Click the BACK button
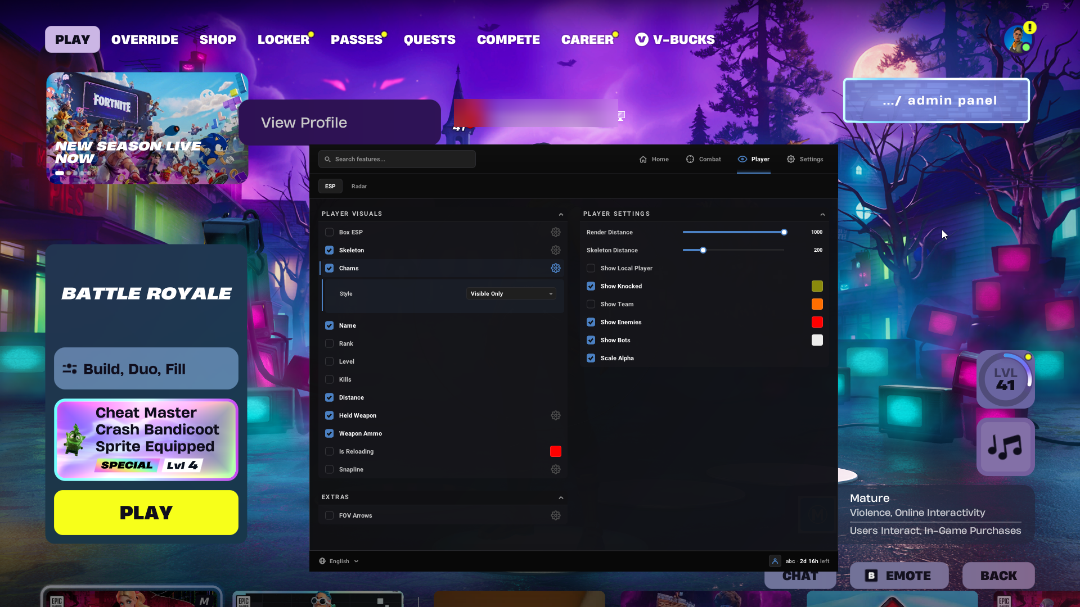This screenshot has width=1080, height=607. point(998,576)
